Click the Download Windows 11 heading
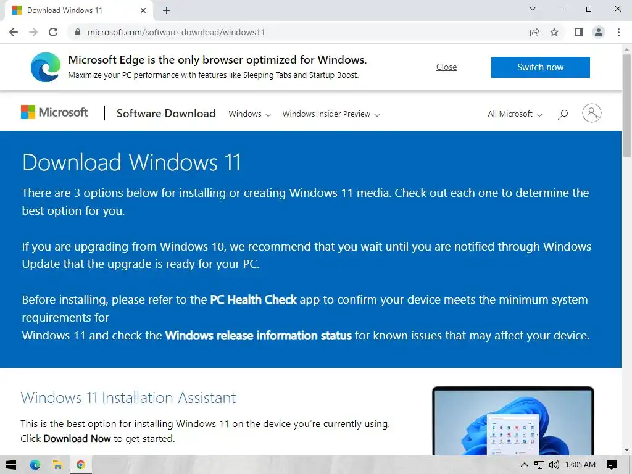Viewport: 632px width, 474px height. (131, 162)
